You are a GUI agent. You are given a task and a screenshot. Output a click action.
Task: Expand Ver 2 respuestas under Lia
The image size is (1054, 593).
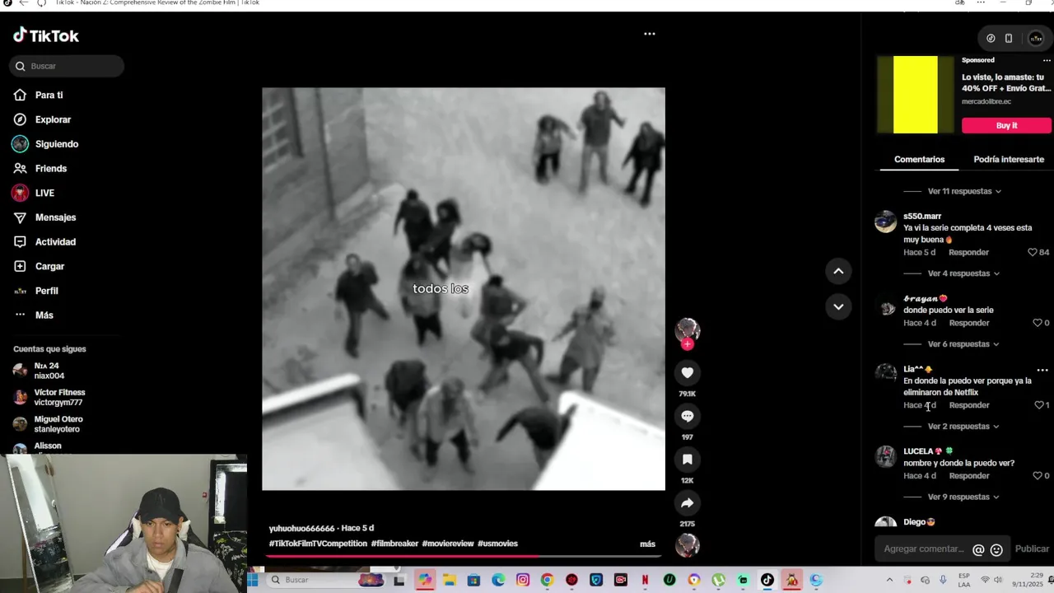pos(963,427)
